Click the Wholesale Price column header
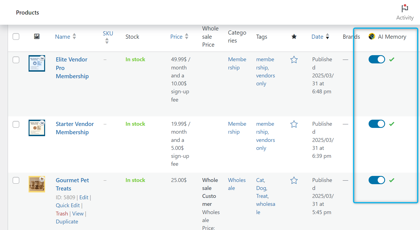 point(210,37)
